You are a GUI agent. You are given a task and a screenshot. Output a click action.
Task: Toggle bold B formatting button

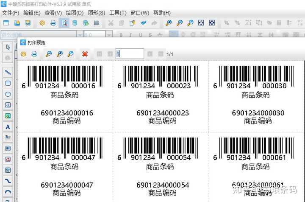click(121, 35)
